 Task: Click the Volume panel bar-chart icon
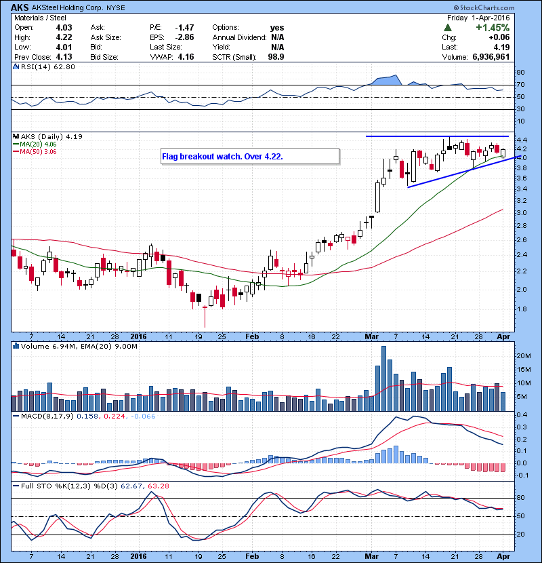[16, 346]
